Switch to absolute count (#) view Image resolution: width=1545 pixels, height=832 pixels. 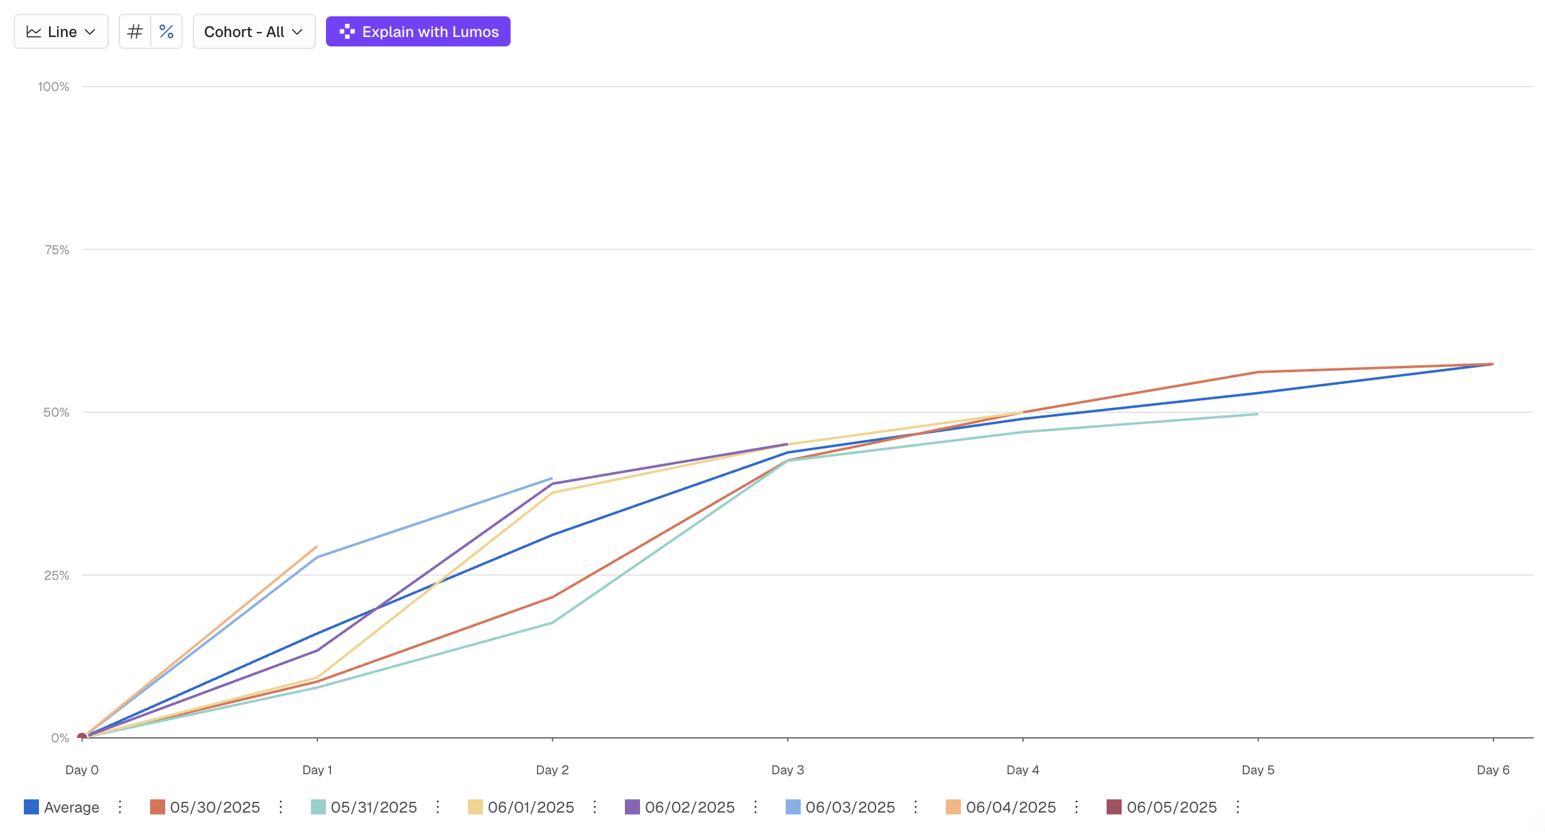[135, 31]
